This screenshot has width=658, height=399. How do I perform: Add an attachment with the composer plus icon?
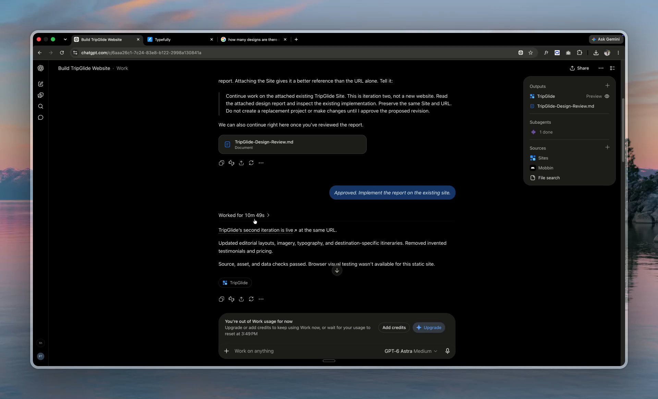click(x=227, y=351)
